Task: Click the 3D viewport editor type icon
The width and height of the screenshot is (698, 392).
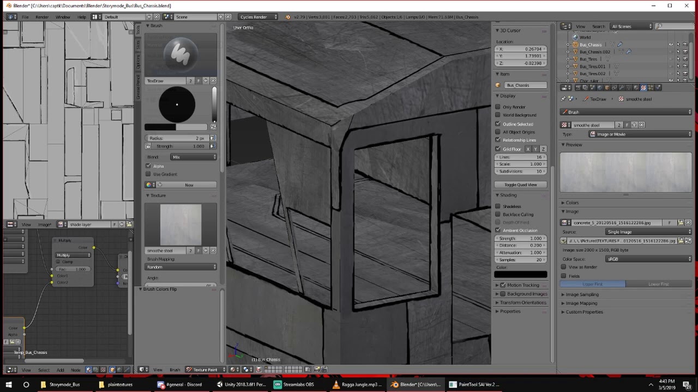Action: coord(143,370)
